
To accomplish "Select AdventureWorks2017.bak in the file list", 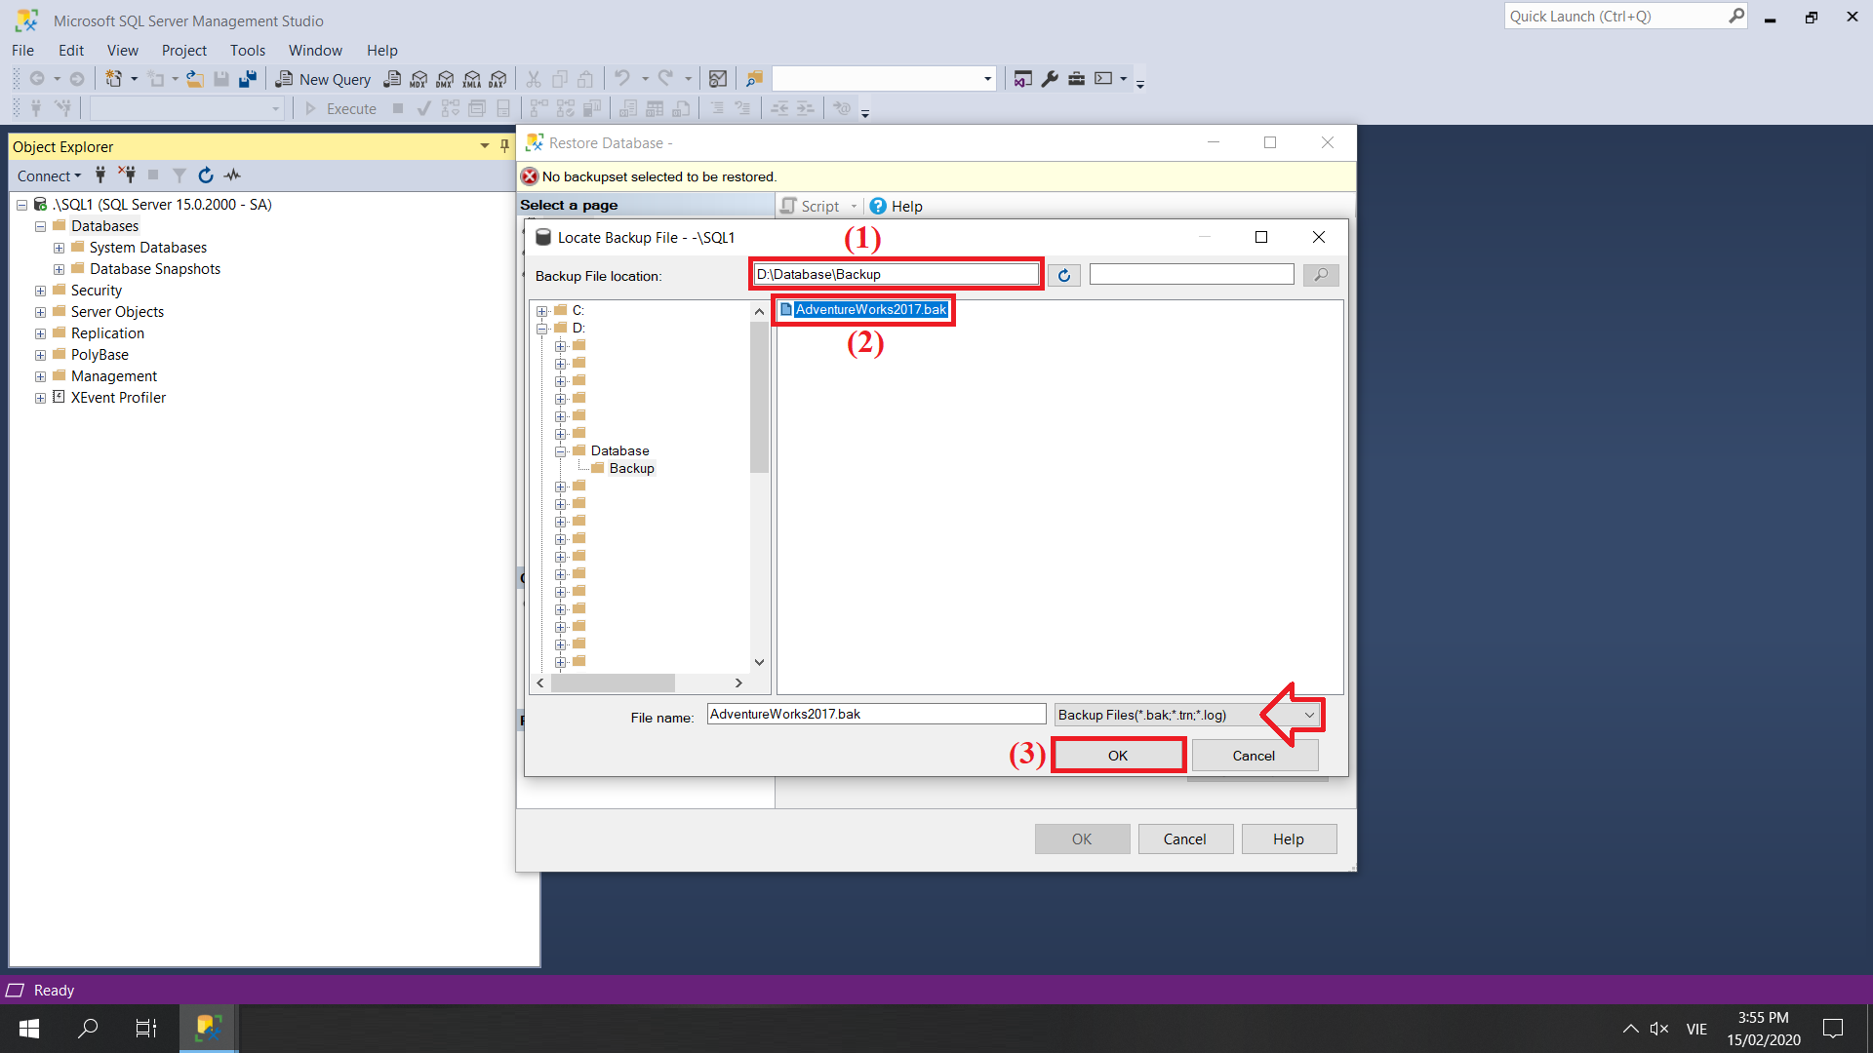I will 862,309.
